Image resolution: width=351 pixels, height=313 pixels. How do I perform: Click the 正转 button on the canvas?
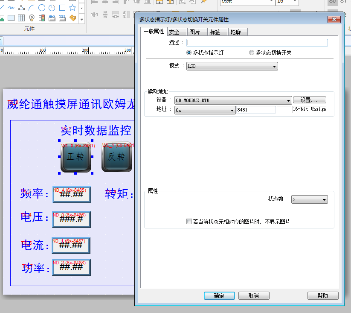click(75, 157)
